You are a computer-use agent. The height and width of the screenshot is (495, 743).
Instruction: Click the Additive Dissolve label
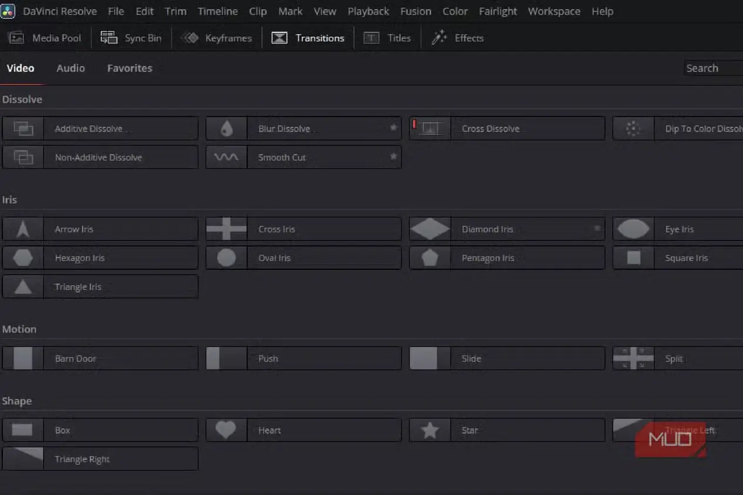click(x=89, y=128)
